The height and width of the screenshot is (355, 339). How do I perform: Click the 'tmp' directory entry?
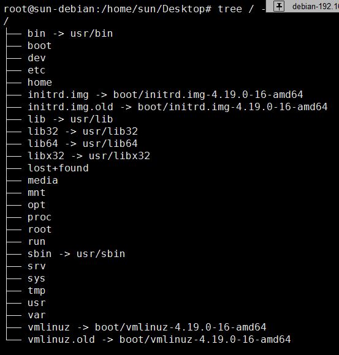coord(37,291)
